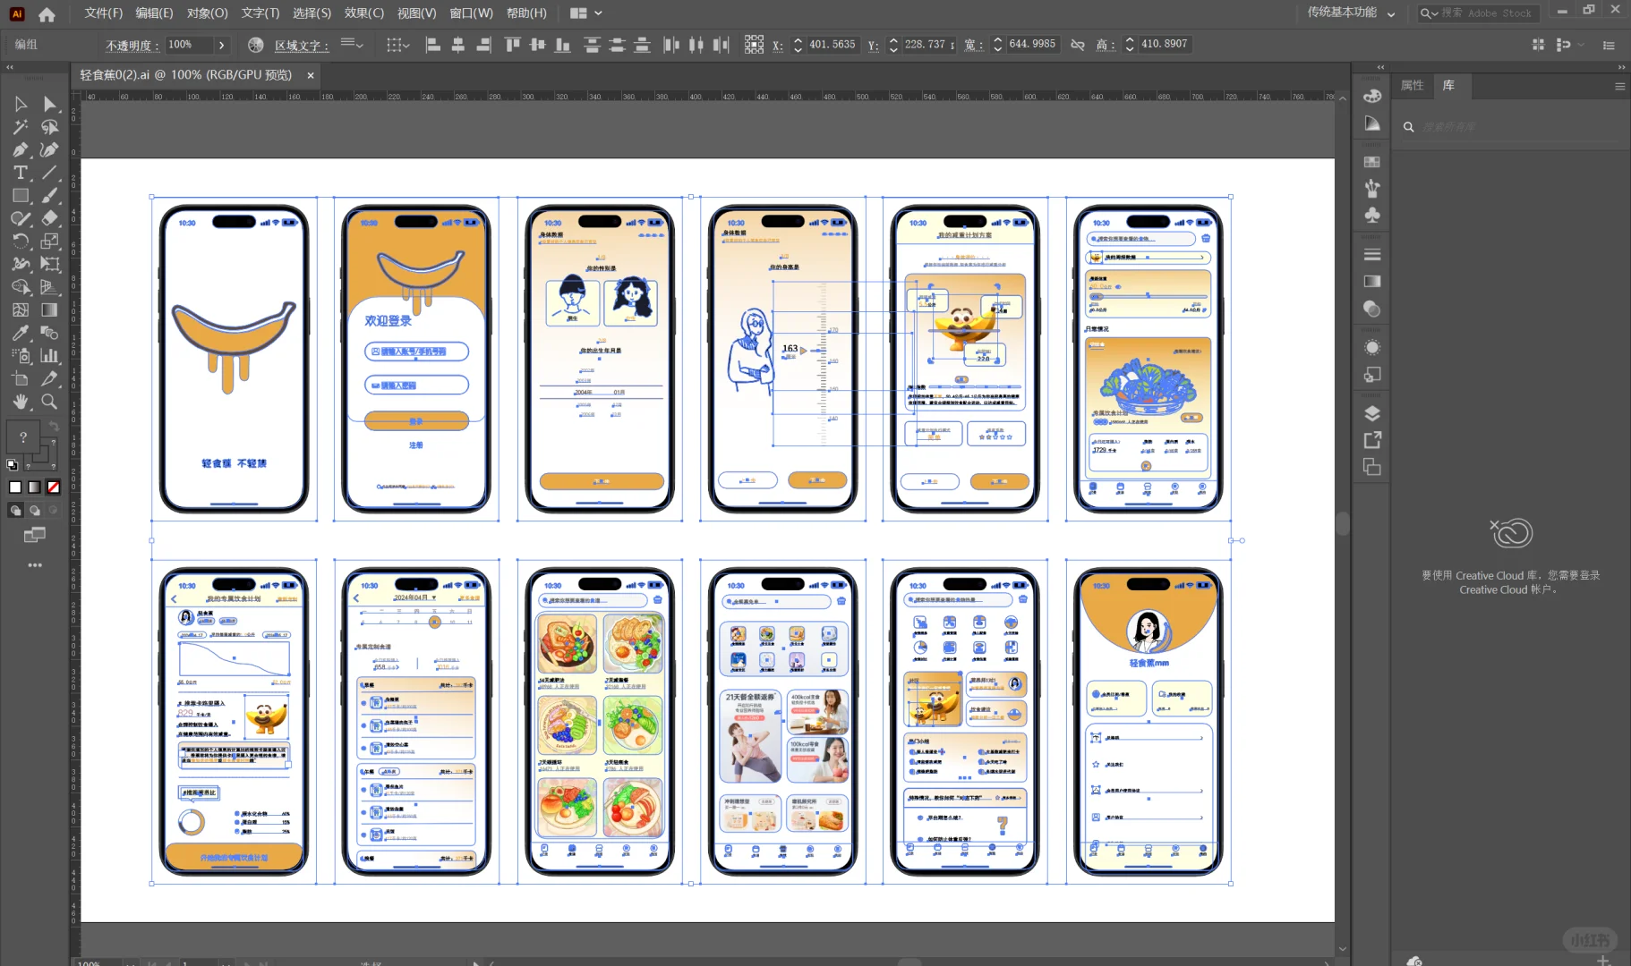Image resolution: width=1631 pixels, height=966 pixels.
Task: Open the Layers panel from the right dock
Action: [1372, 413]
